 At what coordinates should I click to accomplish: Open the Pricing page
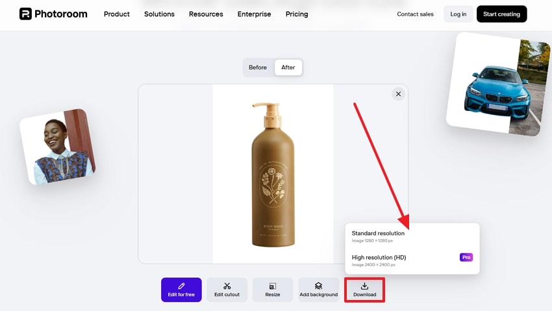tap(297, 14)
